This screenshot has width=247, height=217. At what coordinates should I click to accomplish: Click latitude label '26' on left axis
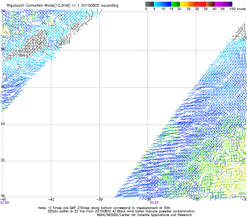3,86
